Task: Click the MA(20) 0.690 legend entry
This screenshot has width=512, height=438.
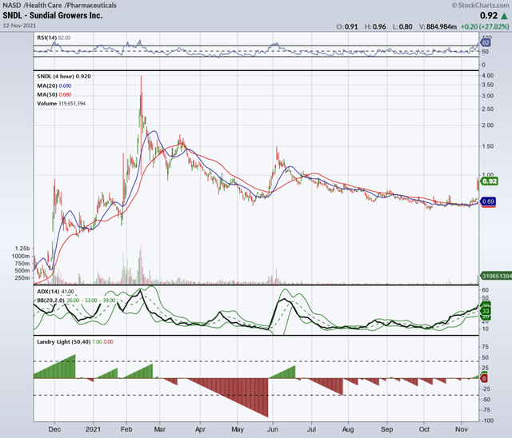Action: 54,86
